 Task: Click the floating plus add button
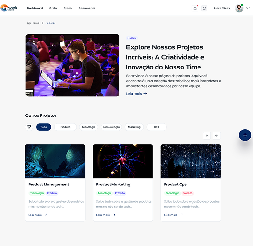tap(245, 135)
